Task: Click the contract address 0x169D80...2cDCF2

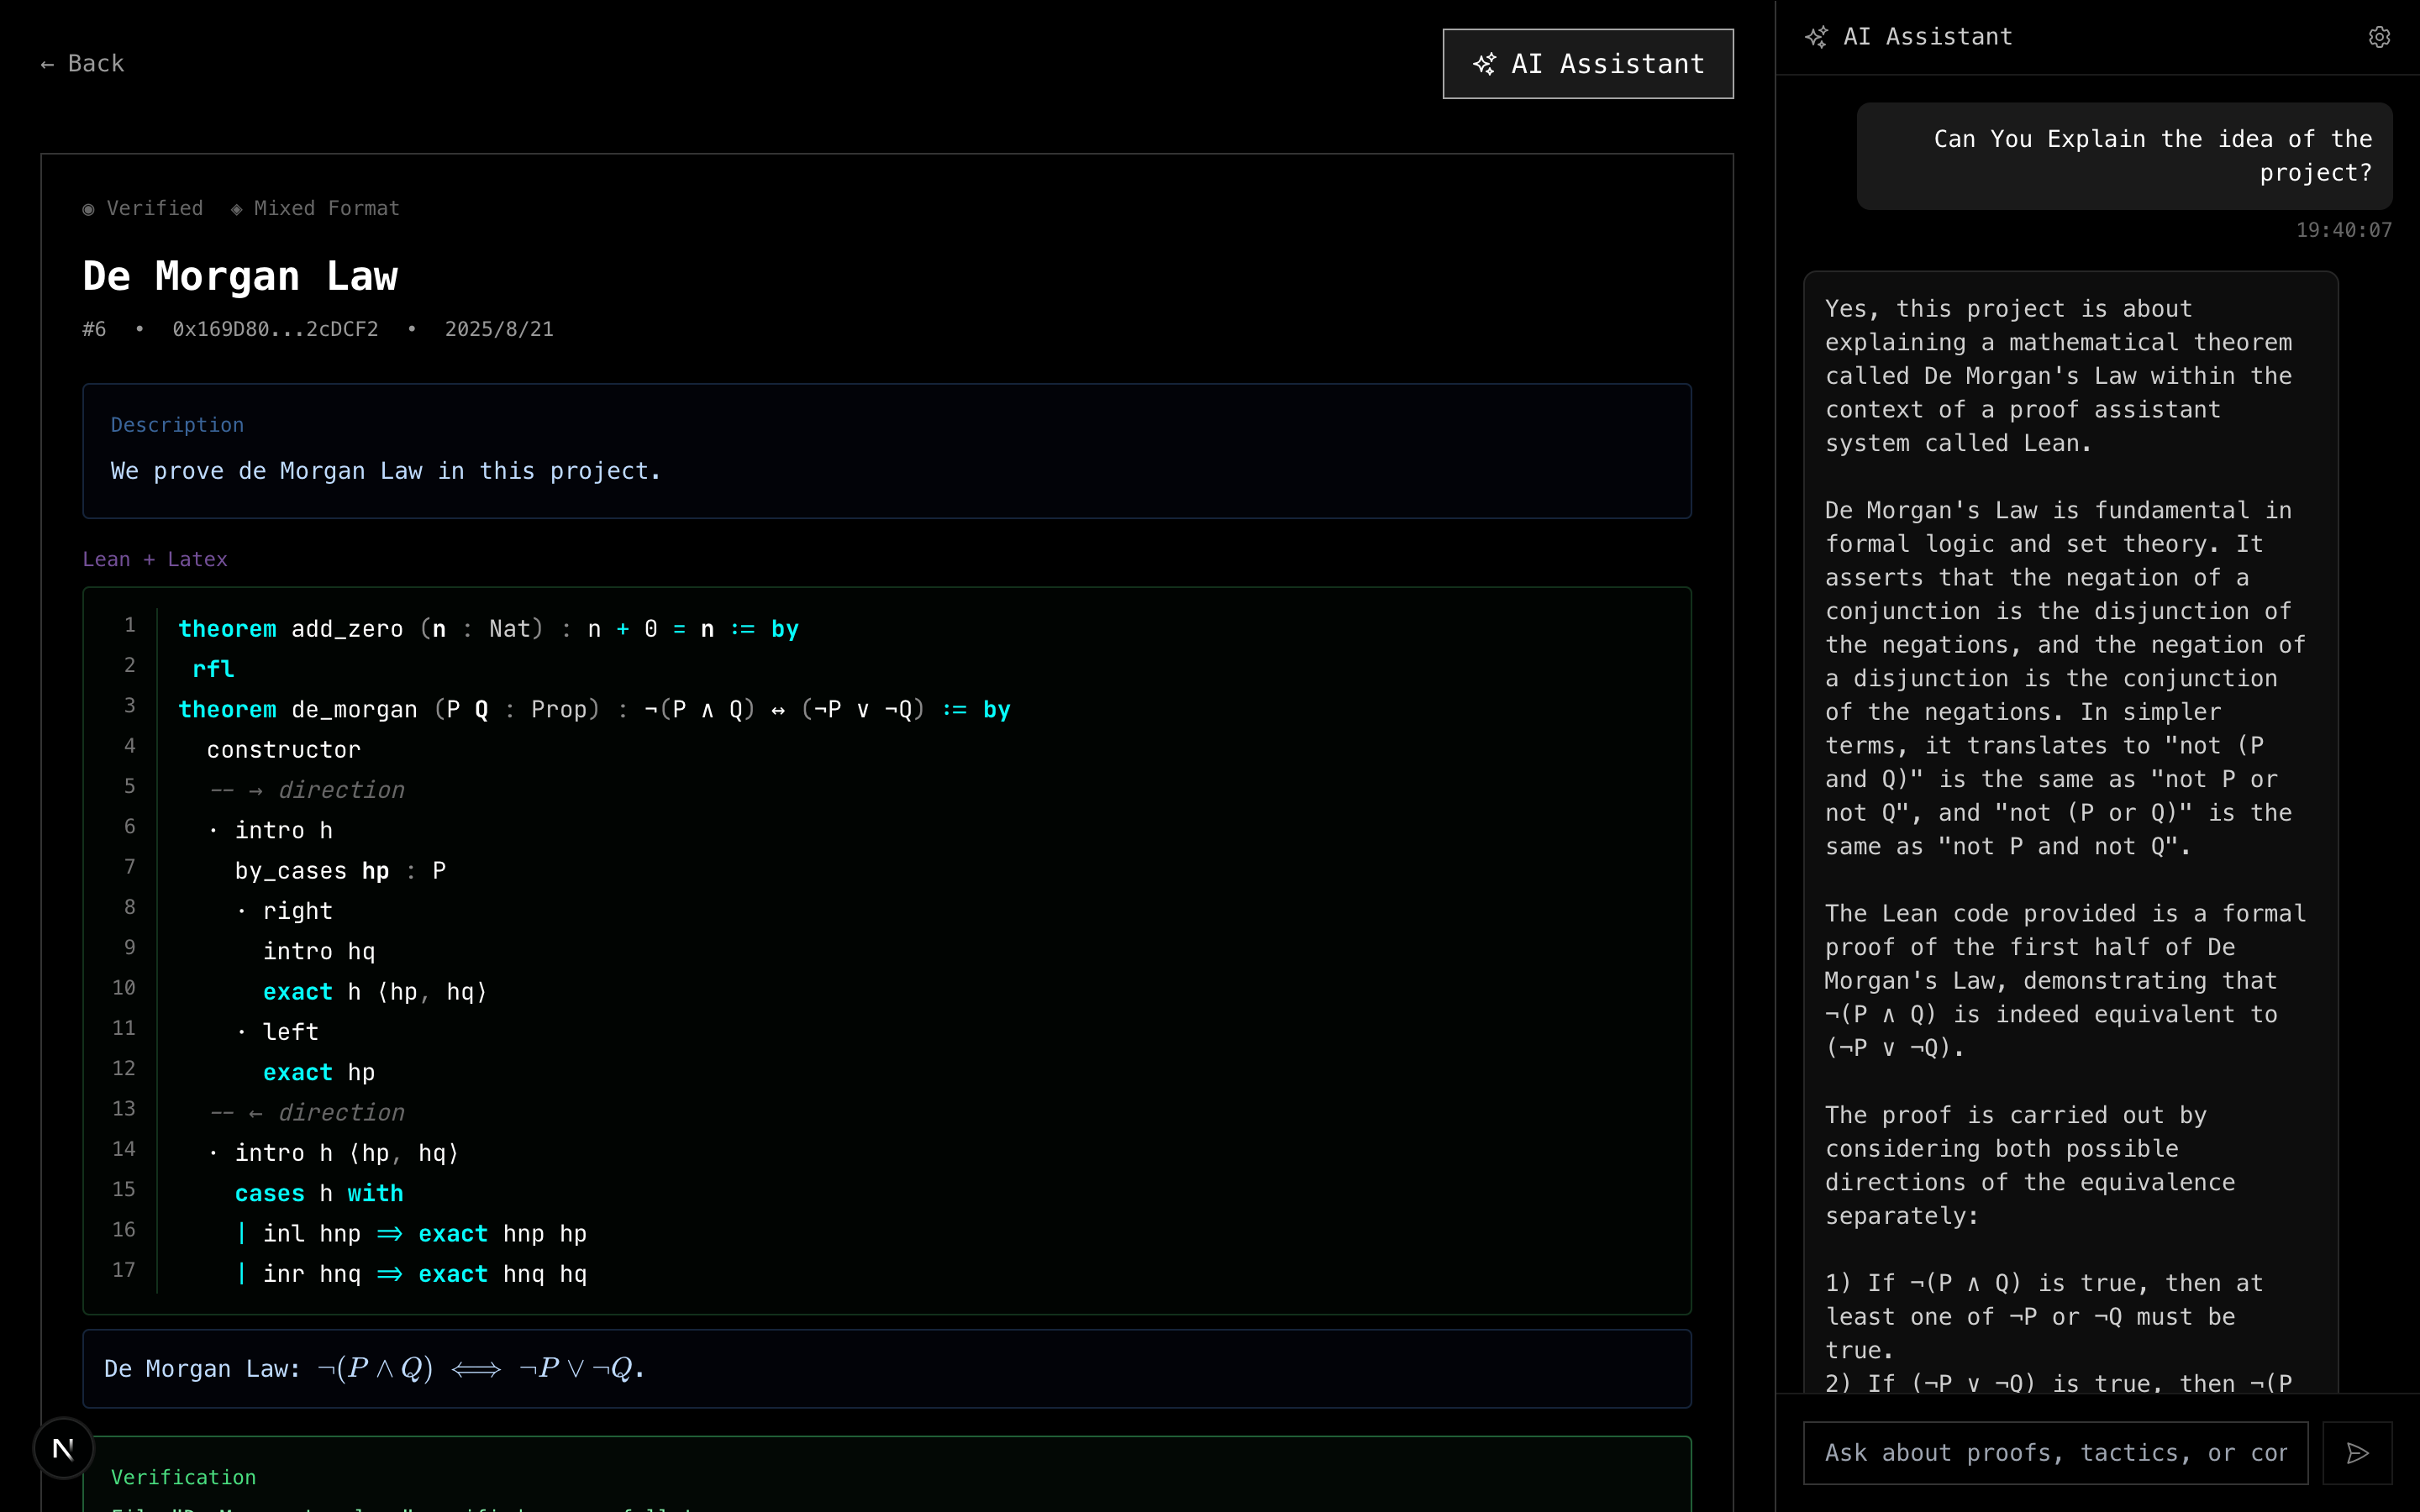Action: click(275, 329)
